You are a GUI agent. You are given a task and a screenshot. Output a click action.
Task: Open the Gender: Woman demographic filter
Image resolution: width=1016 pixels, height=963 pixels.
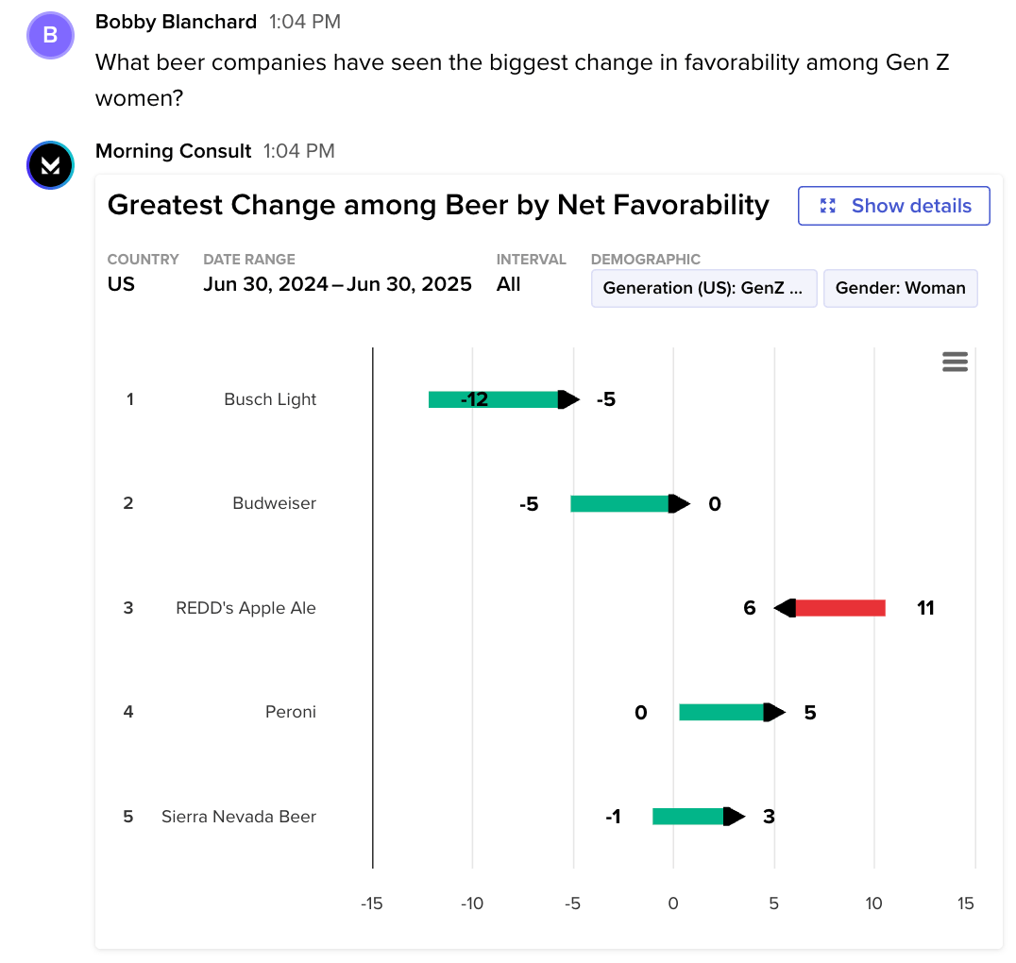click(900, 288)
